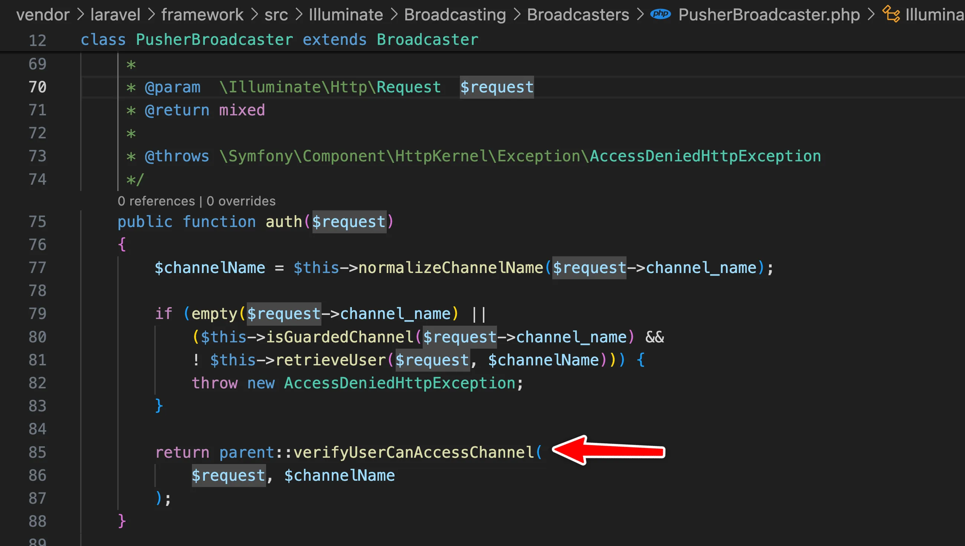Click line number 85 in gutter
The width and height of the screenshot is (965, 546).
tap(37, 452)
